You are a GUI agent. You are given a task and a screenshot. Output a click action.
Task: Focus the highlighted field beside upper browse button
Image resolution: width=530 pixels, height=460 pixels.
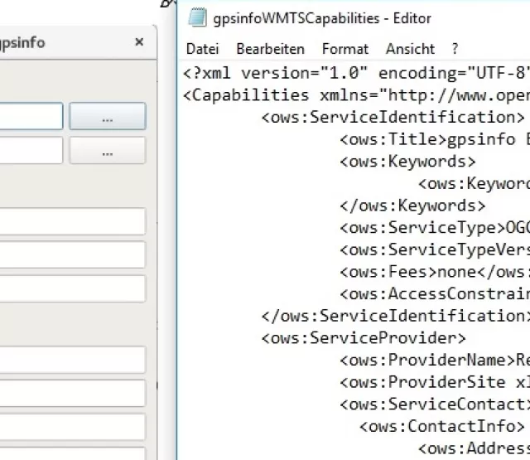click(x=31, y=116)
